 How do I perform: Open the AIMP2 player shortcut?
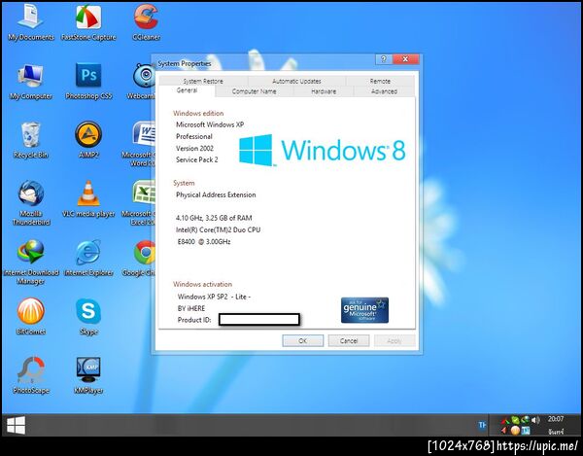(88, 141)
